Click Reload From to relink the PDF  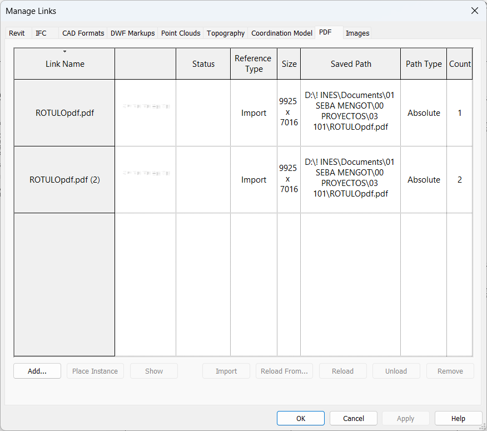(x=284, y=371)
